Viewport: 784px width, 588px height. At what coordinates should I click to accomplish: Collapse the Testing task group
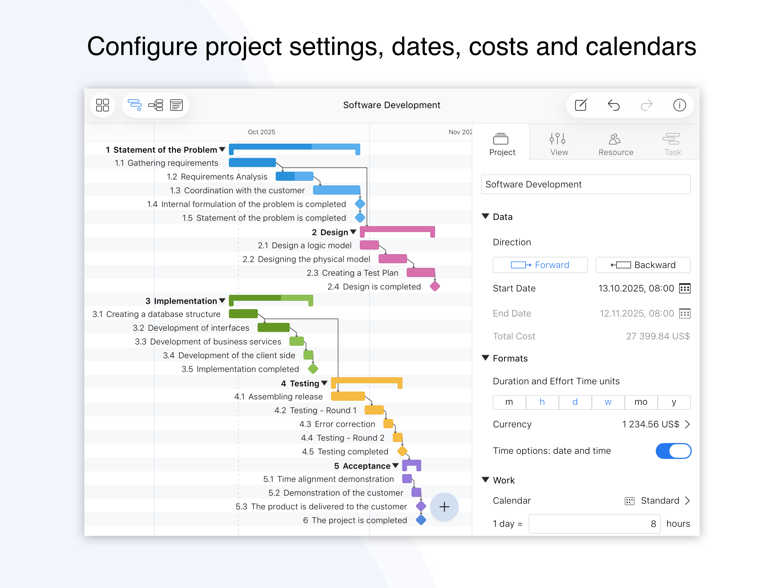324,383
